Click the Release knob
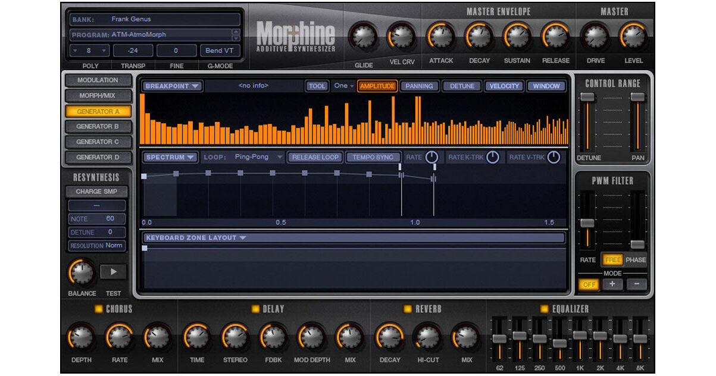This screenshot has height=376, width=716. click(x=555, y=36)
